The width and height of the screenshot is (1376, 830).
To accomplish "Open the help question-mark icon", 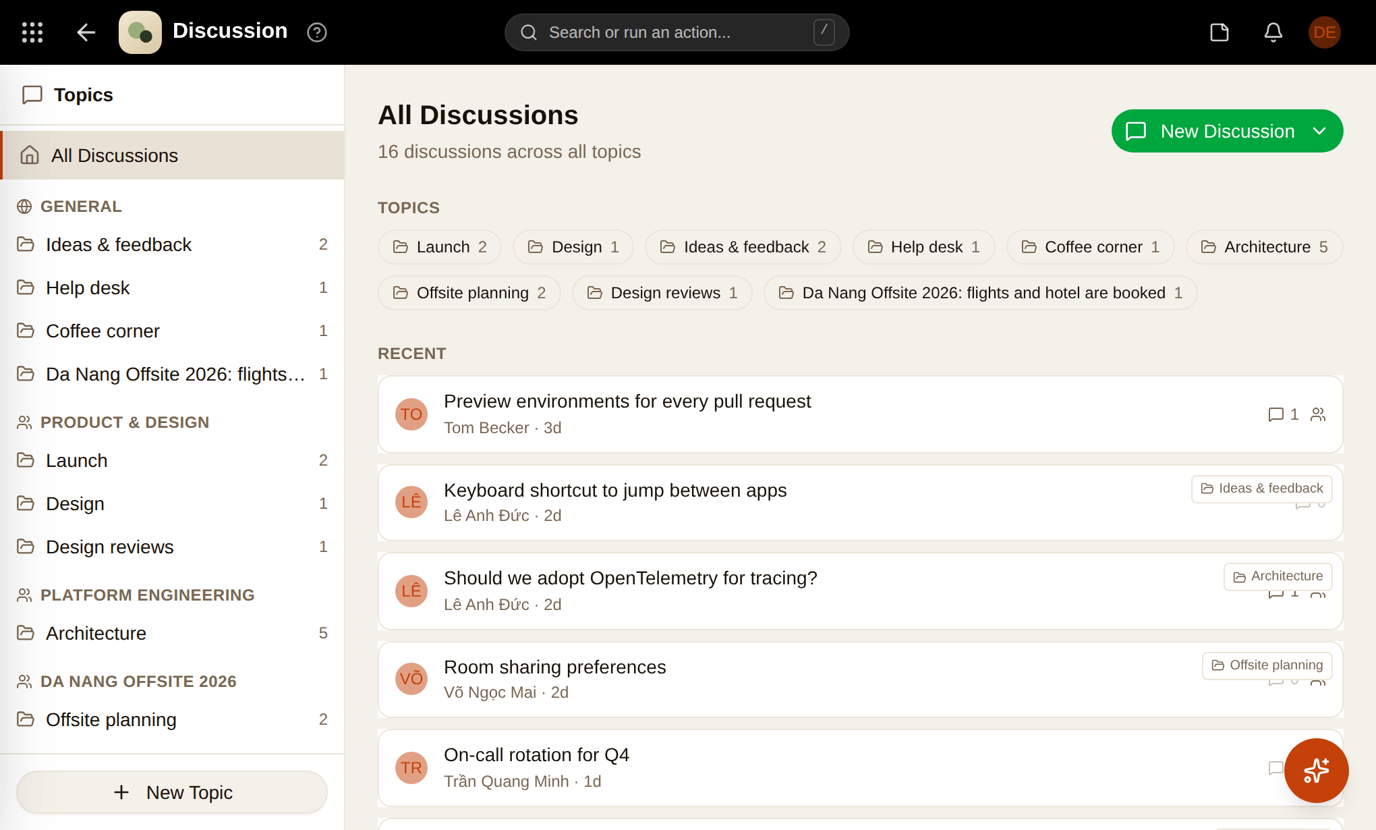I will [317, 32].
